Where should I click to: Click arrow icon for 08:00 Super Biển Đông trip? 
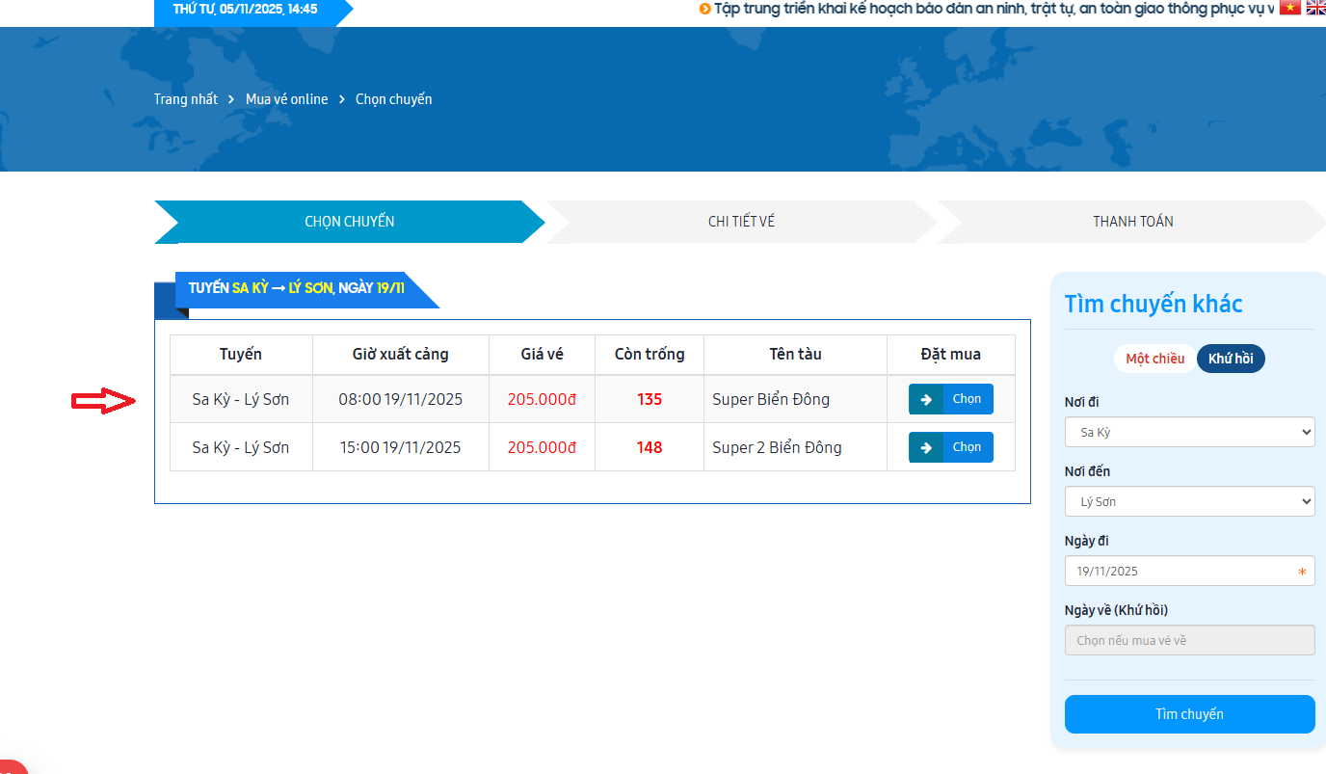tap(926, 399)
